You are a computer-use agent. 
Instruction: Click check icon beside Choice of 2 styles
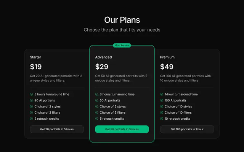tap(31, 106)
